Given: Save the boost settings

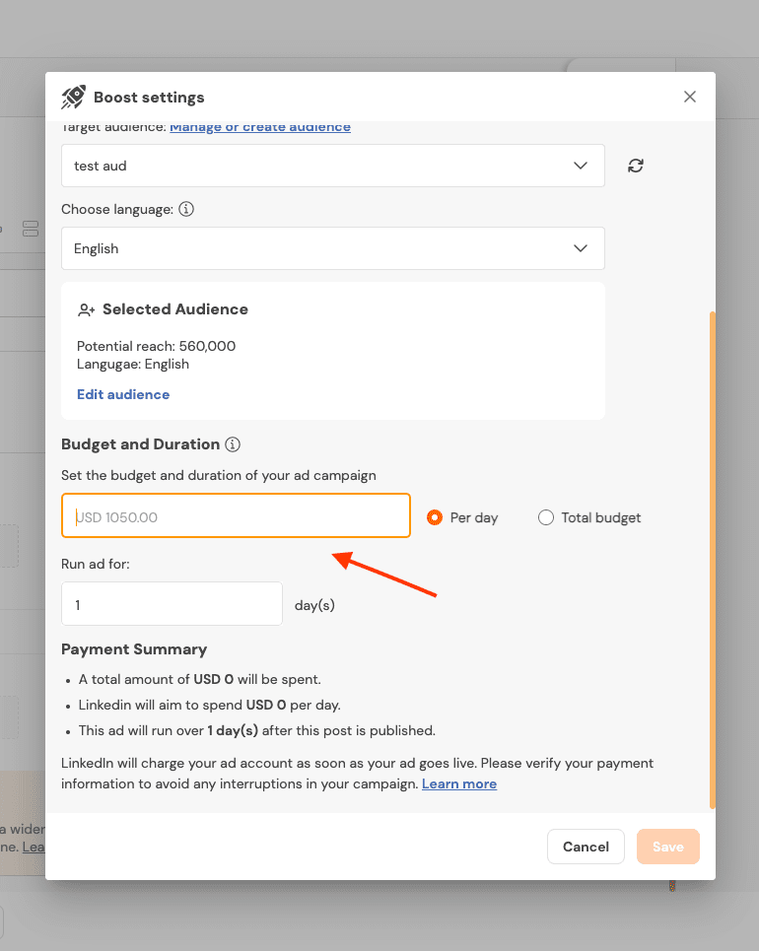Looking at the screenshot, I should point(667,847).
